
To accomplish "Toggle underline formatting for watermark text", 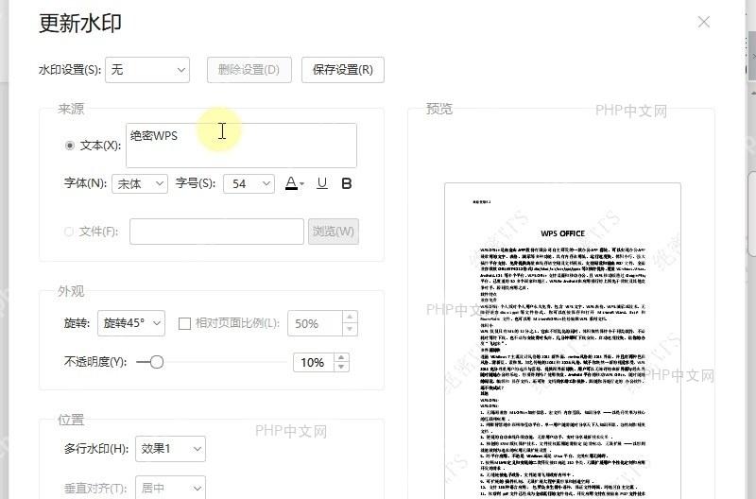I will click(322, 183).
